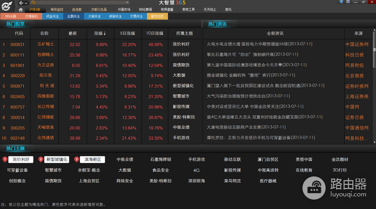Click red badge 2 beside 新型城镇化
The width and height of the screenshot is (376, 209).
point(41,160)
